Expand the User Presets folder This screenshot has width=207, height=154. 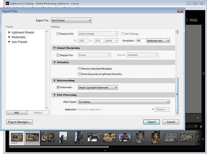[9, 42]
